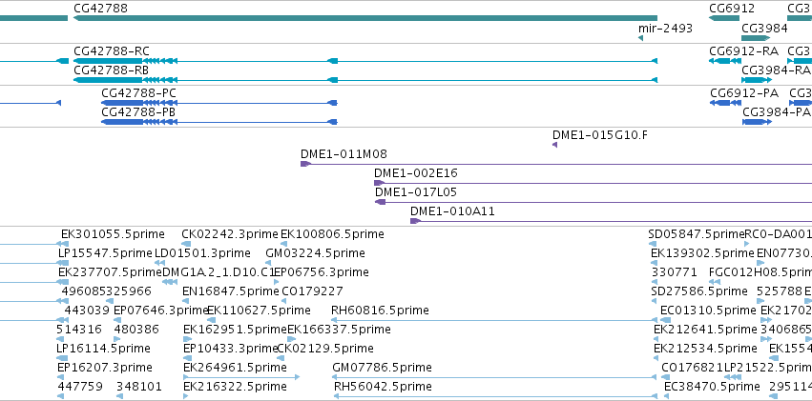Select the CO179227 feature

285,301
